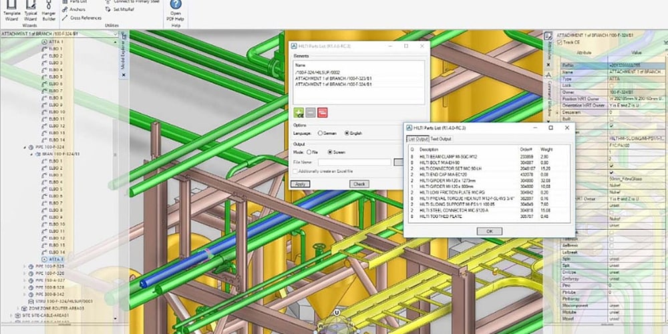Click the red clear elements icon

click(323, 113)
